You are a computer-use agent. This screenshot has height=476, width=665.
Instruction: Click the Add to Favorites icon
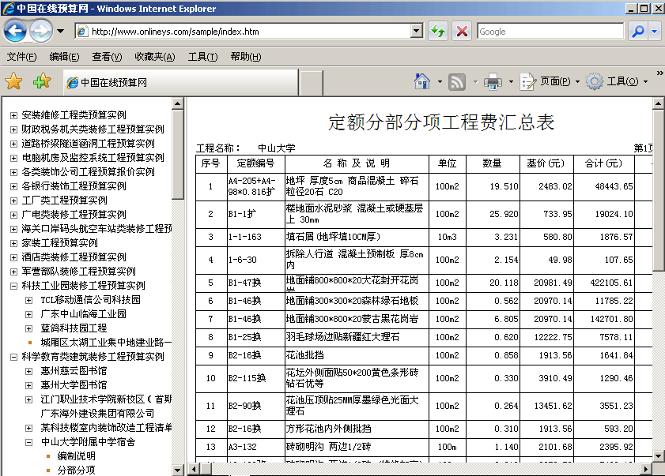click(x=41, y=82)
